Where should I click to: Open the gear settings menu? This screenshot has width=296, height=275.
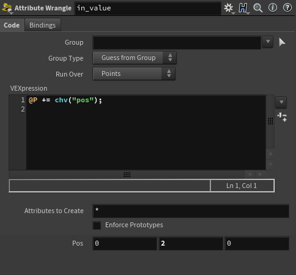point(229,8)
